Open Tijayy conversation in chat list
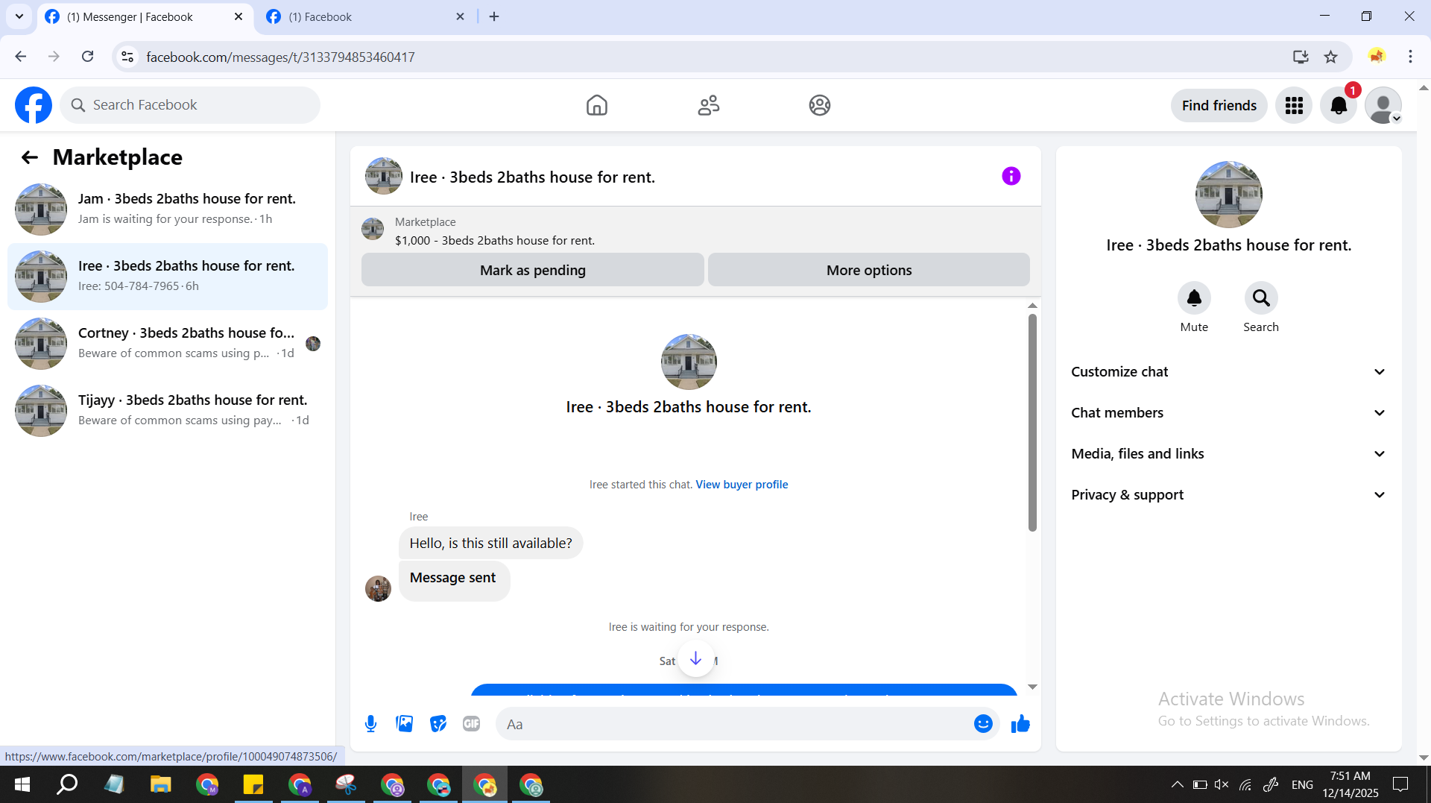Image resolution: width=1431 pixels, height=803 pixels. (168, 411)
